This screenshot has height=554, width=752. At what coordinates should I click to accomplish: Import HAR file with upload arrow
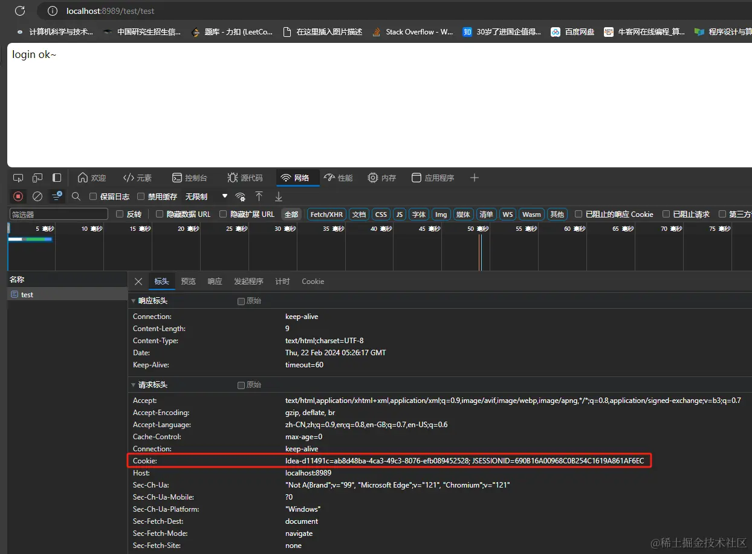tap(259, 196)
